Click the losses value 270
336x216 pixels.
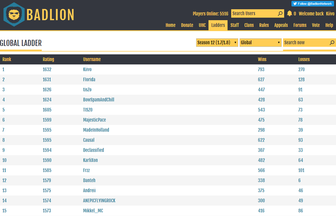[302, 69]
